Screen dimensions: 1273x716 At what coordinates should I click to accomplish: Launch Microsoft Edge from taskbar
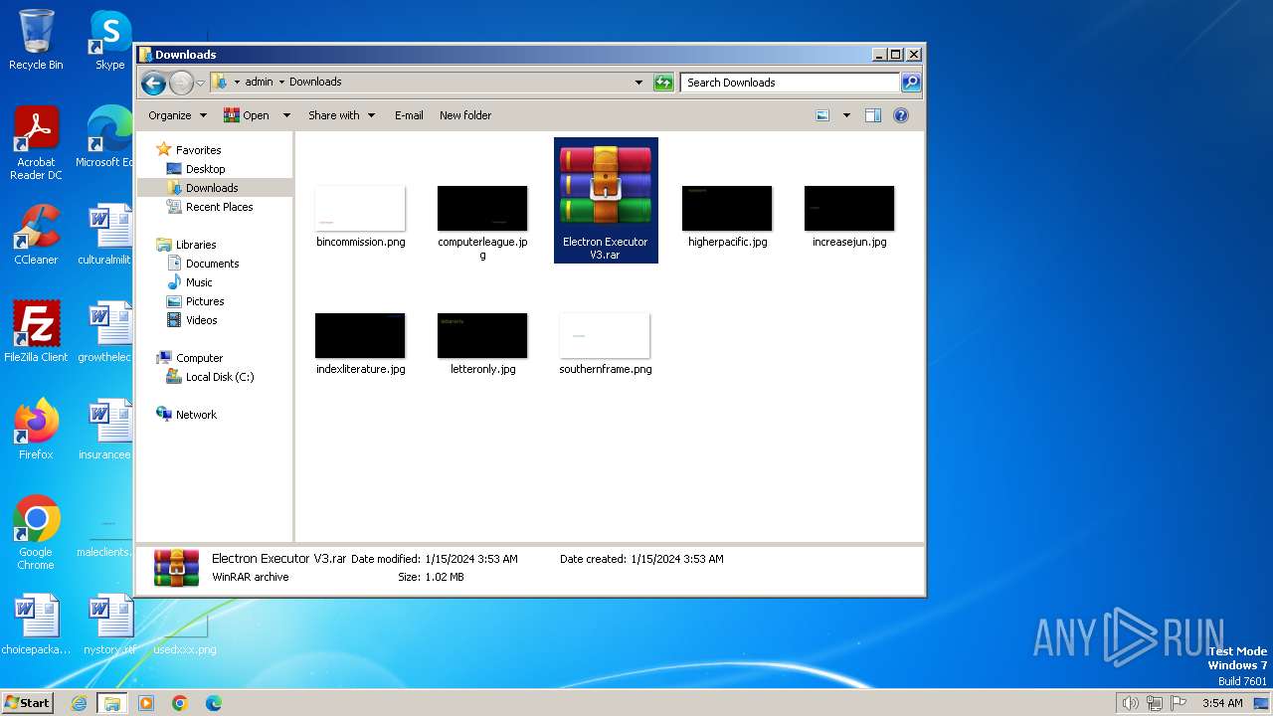click(213, 703)
